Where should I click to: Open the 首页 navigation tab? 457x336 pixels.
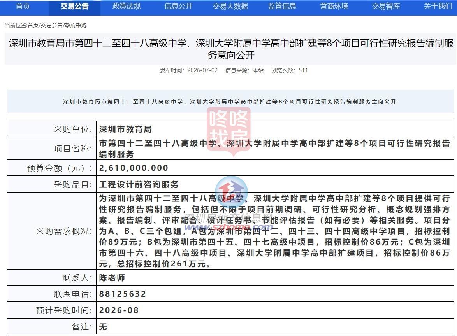tap(23, 6)
